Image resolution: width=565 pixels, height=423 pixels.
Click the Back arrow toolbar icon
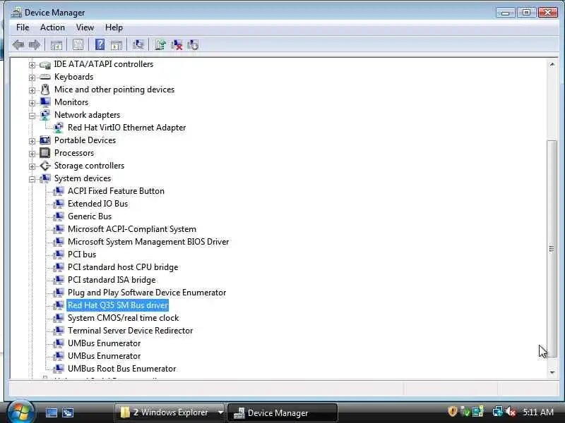[18, 45]
